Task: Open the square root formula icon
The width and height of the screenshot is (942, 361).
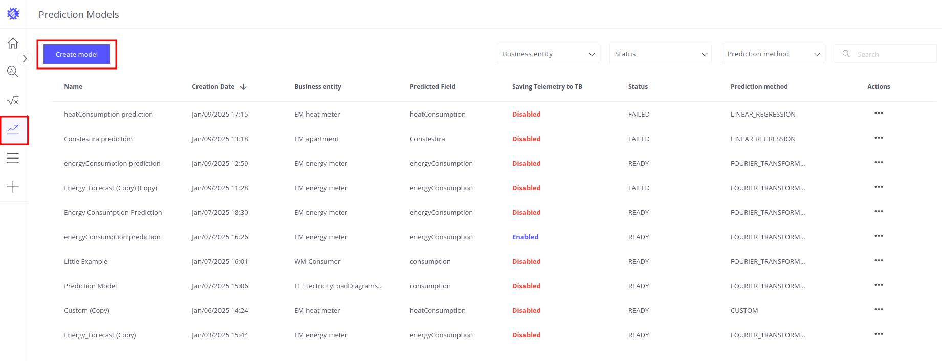Action: pos(13,101)
